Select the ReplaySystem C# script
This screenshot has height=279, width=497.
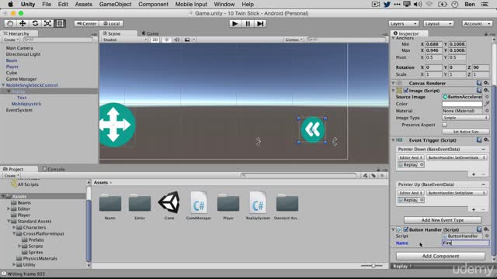[258, 202]
